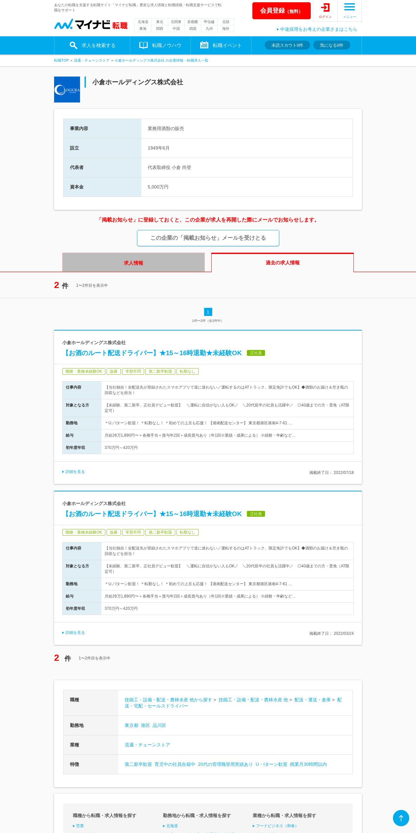Viewport: 416px width, 833px height.
Task: Switch to the 求人情報 tab
Action: point(133,262)
